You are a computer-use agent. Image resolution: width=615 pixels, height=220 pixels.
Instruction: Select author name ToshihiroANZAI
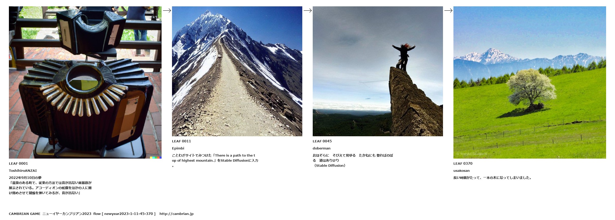click(x=23, y=171)
